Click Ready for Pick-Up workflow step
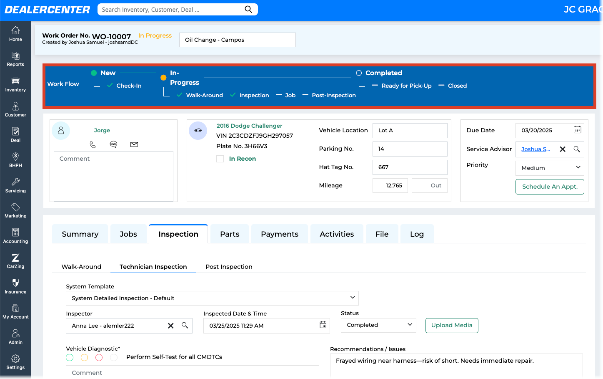This screenshot has width=603, height=379. tap(406, 86)
